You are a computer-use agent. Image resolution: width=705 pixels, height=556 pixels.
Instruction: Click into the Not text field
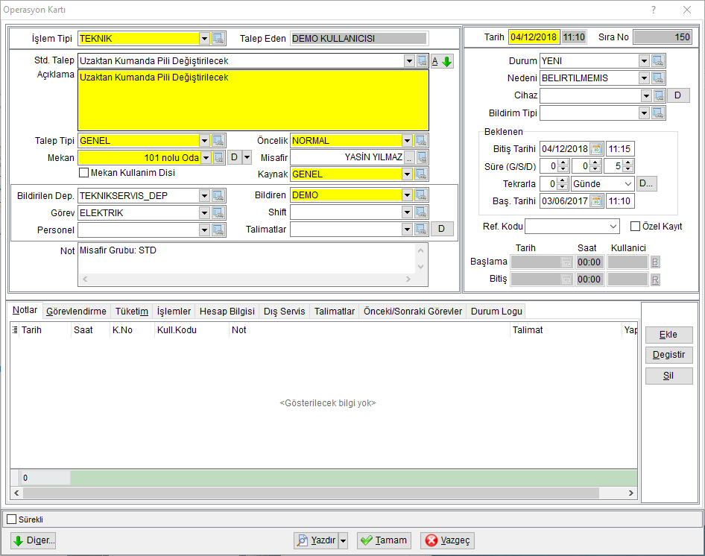point(247,259)
